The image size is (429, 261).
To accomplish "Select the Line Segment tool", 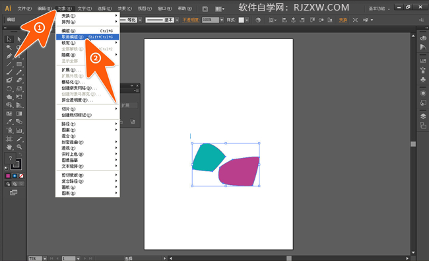I will pos(9,64).
